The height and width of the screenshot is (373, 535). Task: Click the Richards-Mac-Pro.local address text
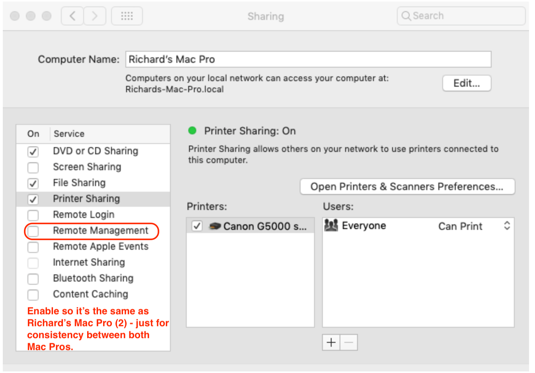pyautogui.click(x=174, y=89)
